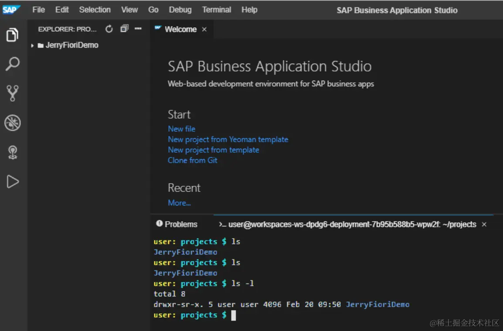This screenshot has width=503, height=331.
Task: Click the Problems warning icon
Action: tap(159, 223)
